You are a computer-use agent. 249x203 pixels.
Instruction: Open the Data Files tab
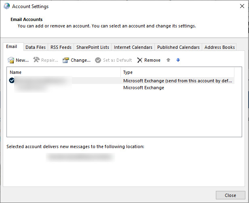pos(36,47)
